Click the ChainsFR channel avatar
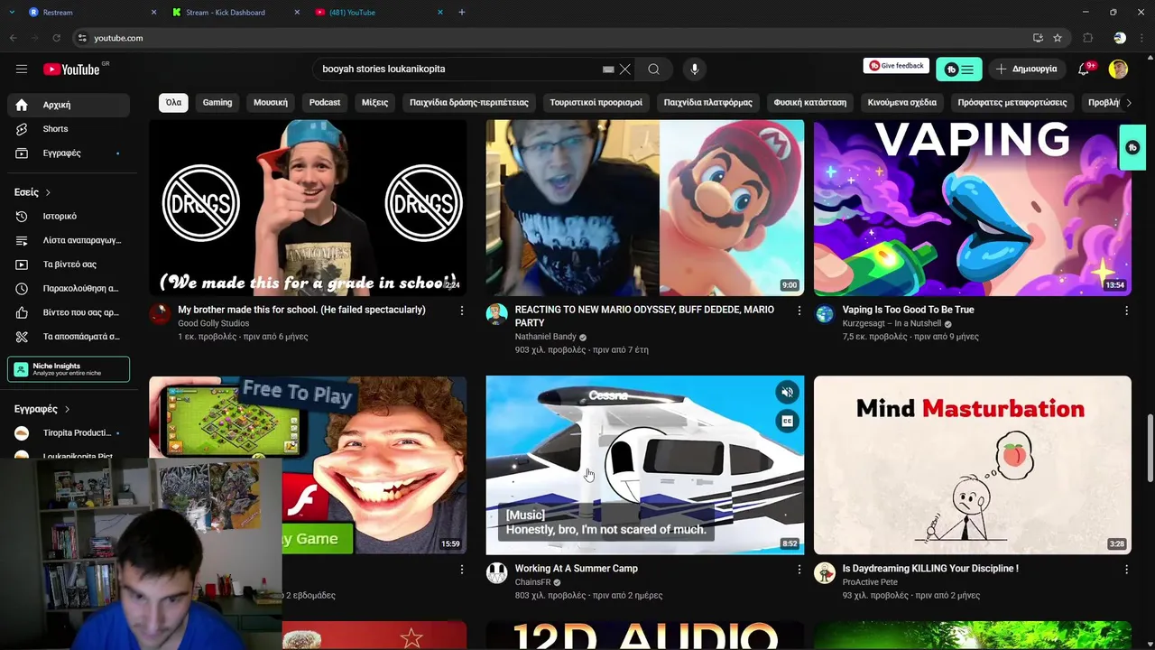 tap(496, 572)
